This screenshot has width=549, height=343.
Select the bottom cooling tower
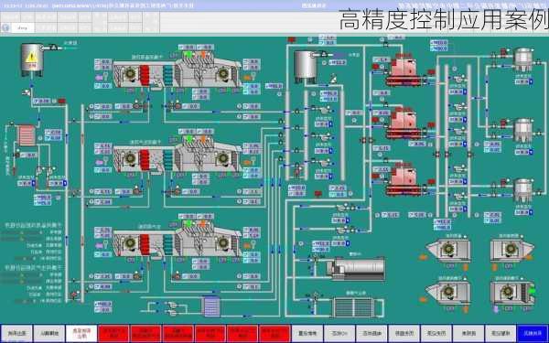[x=523, y=190]
